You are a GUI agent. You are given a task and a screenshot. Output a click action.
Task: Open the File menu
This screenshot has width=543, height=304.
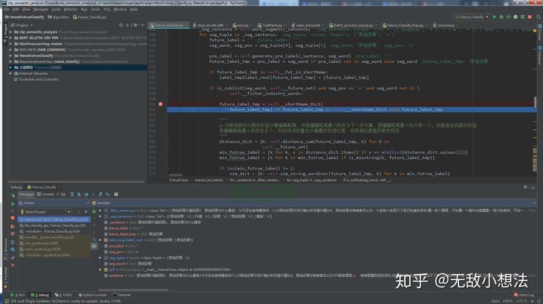pyautogui.click(x=7, y=9)
